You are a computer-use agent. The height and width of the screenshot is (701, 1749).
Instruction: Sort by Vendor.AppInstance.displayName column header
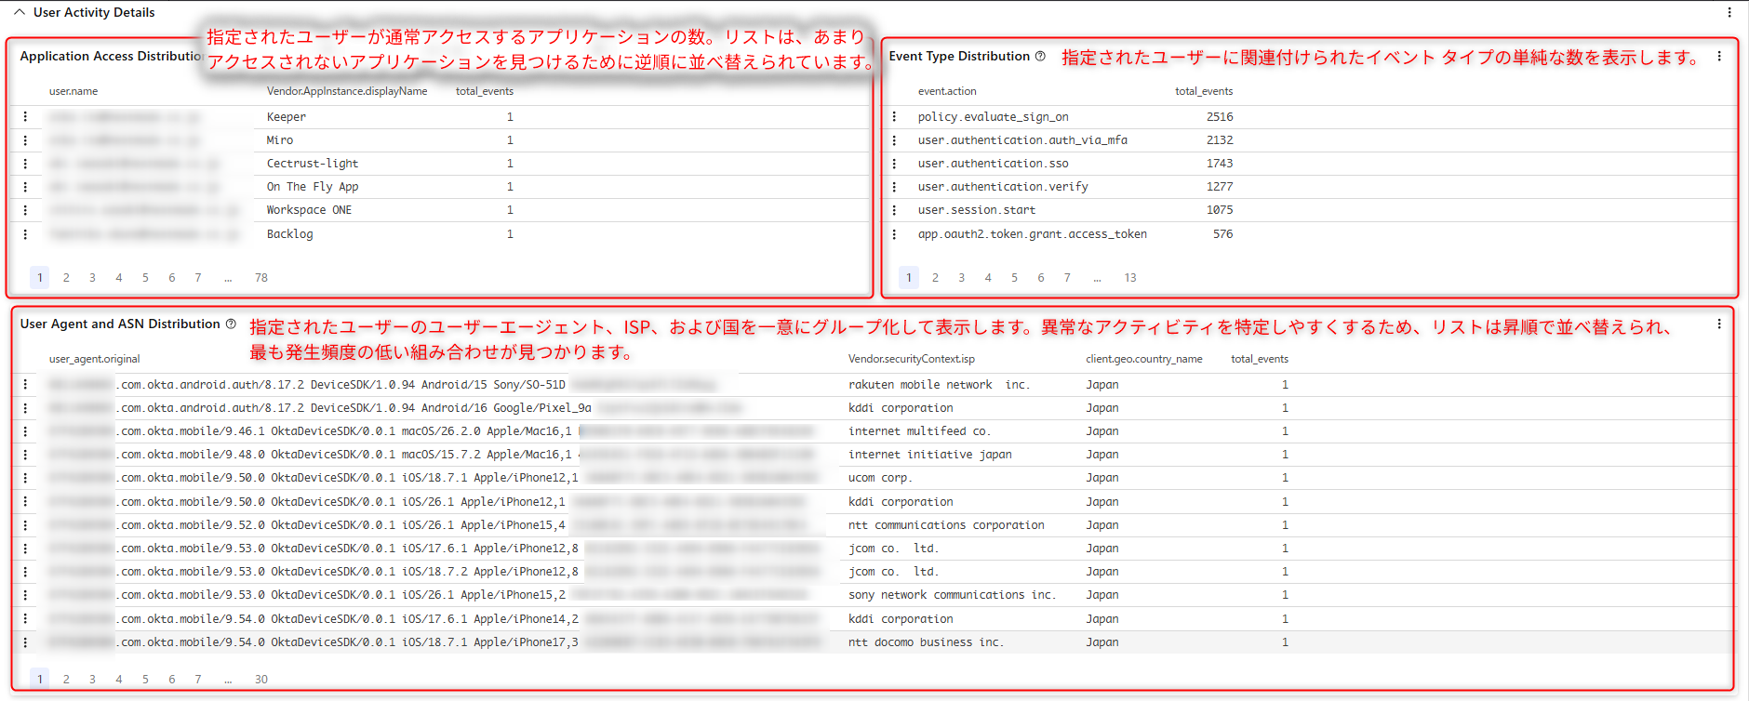tap(347, 91)
